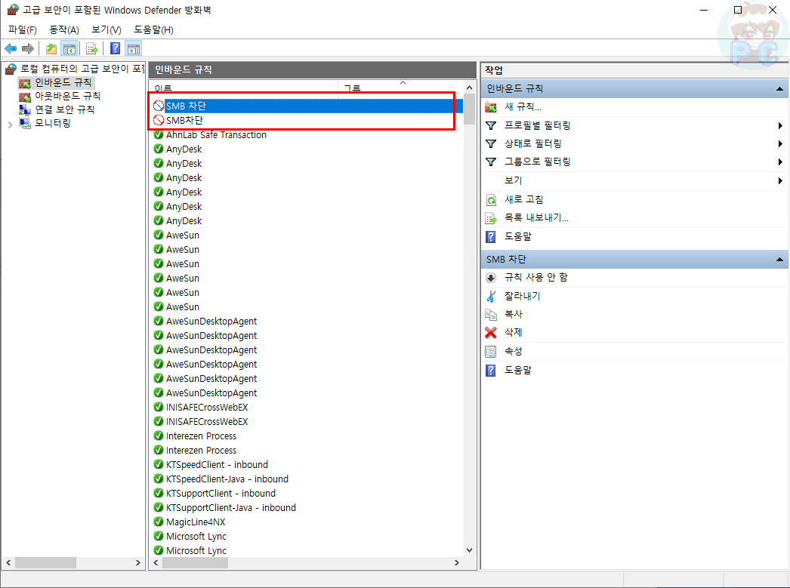This screenshot has height=588, width=790.
Task: Select the highlighted SMB 차단 rule row
Action: tap(307, 106)
